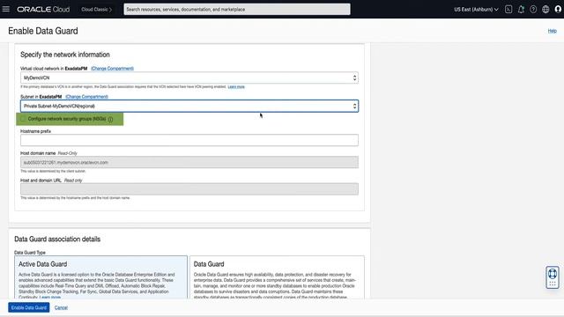Screen dimensions: 564x317
Task: Click the Oracle Cloud logo
Action: [x=43, y=10]
